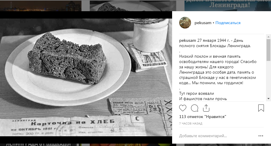This screenshot has width=271, height=146.
Task: Click the caption scrollbar thumb
Action: [268, 50]
